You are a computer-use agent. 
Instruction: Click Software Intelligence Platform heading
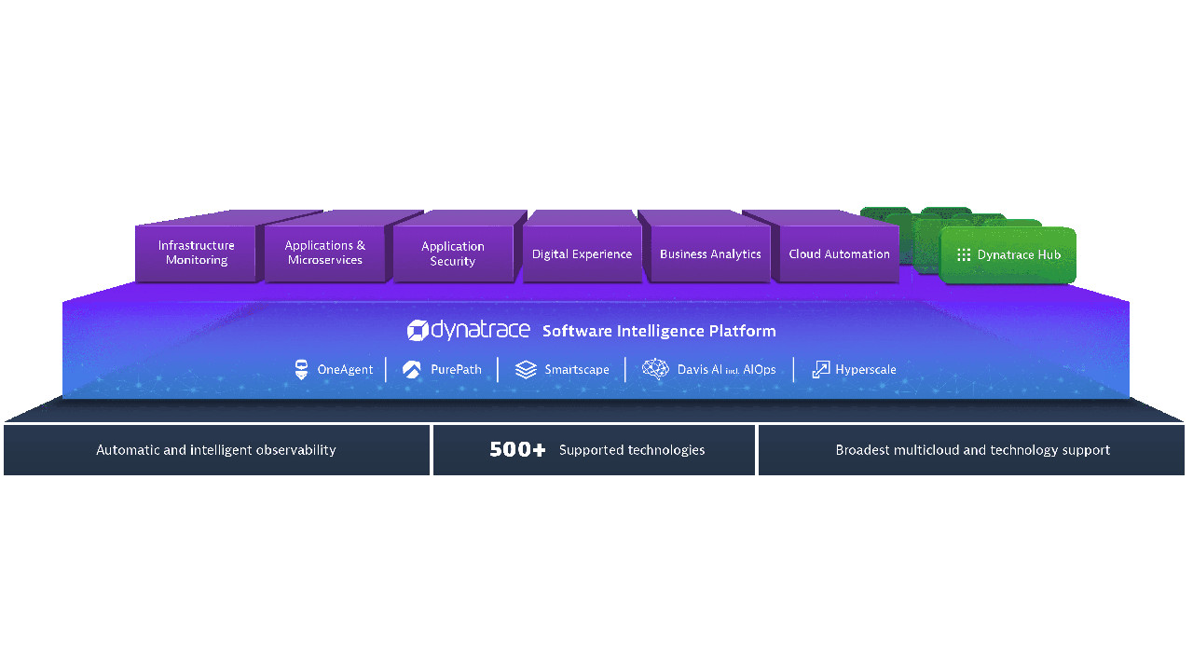(659, 331)
